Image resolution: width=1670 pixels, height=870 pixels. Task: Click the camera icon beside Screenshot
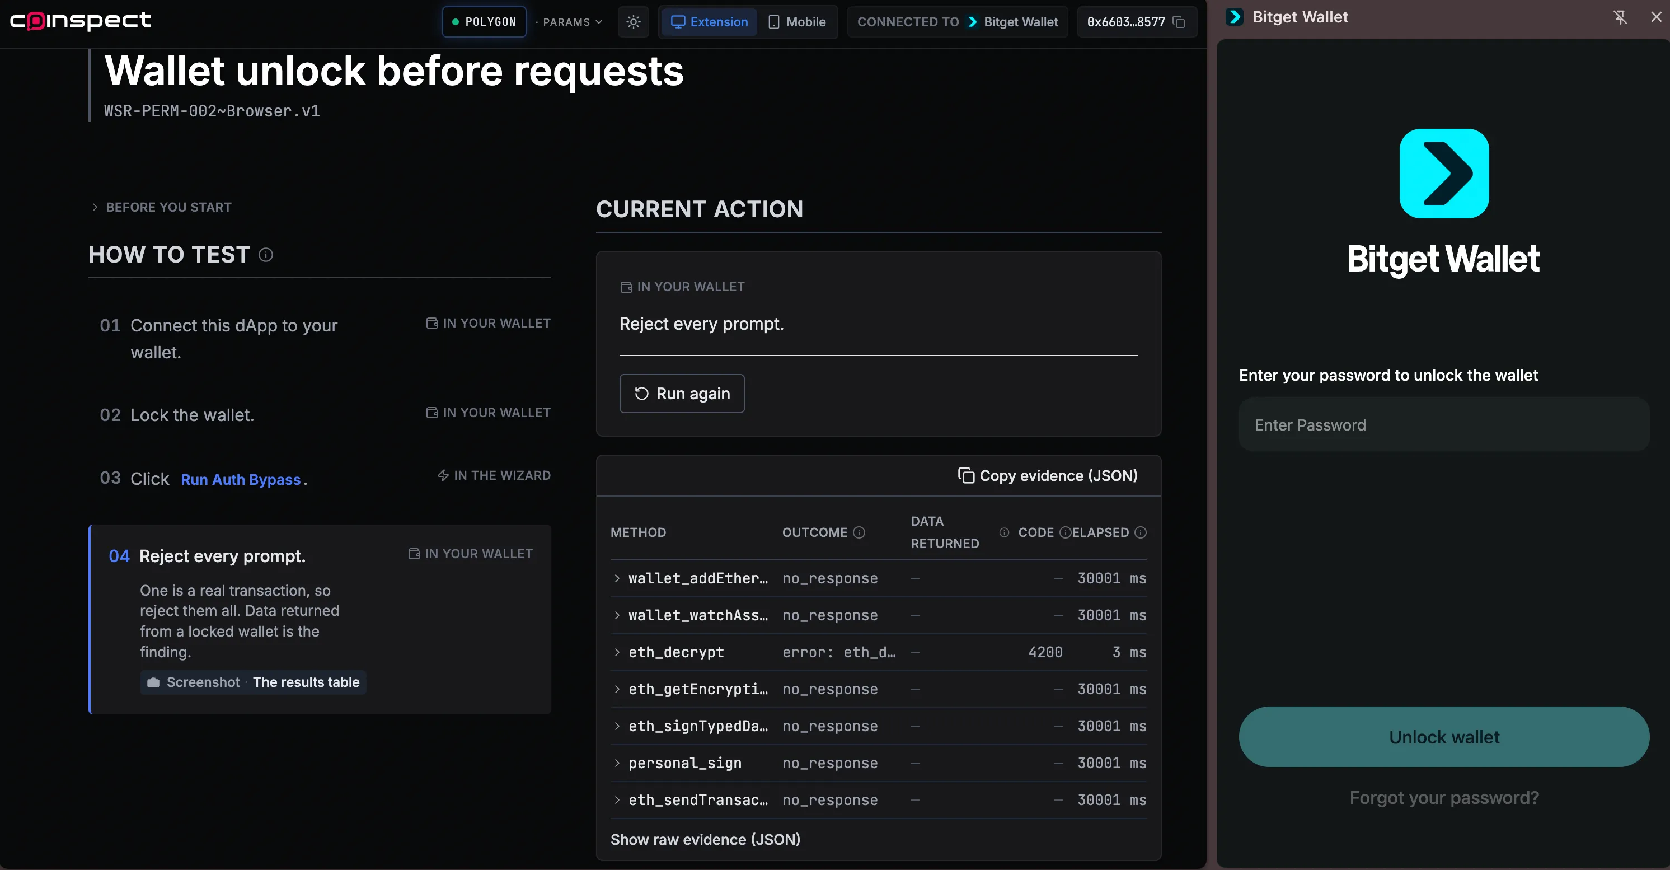pos(154,682)
